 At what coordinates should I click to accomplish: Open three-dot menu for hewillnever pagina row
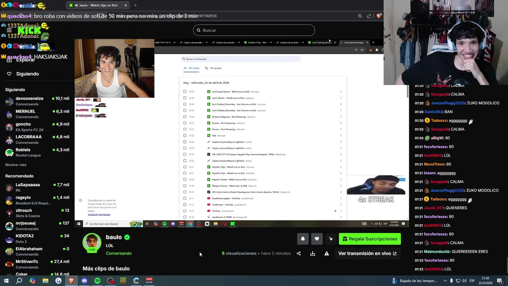(x=341, y=198)
